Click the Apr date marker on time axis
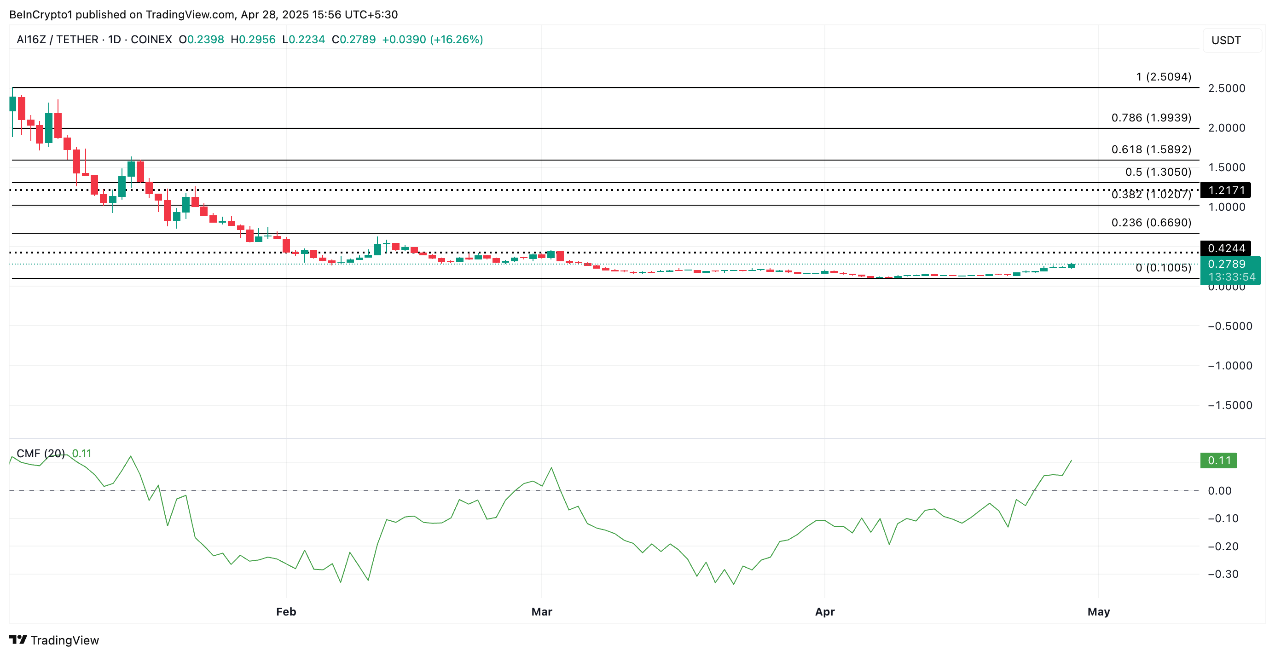This screenshot has height=656, width=1275. pyautogui.click(x=824, y=611)
